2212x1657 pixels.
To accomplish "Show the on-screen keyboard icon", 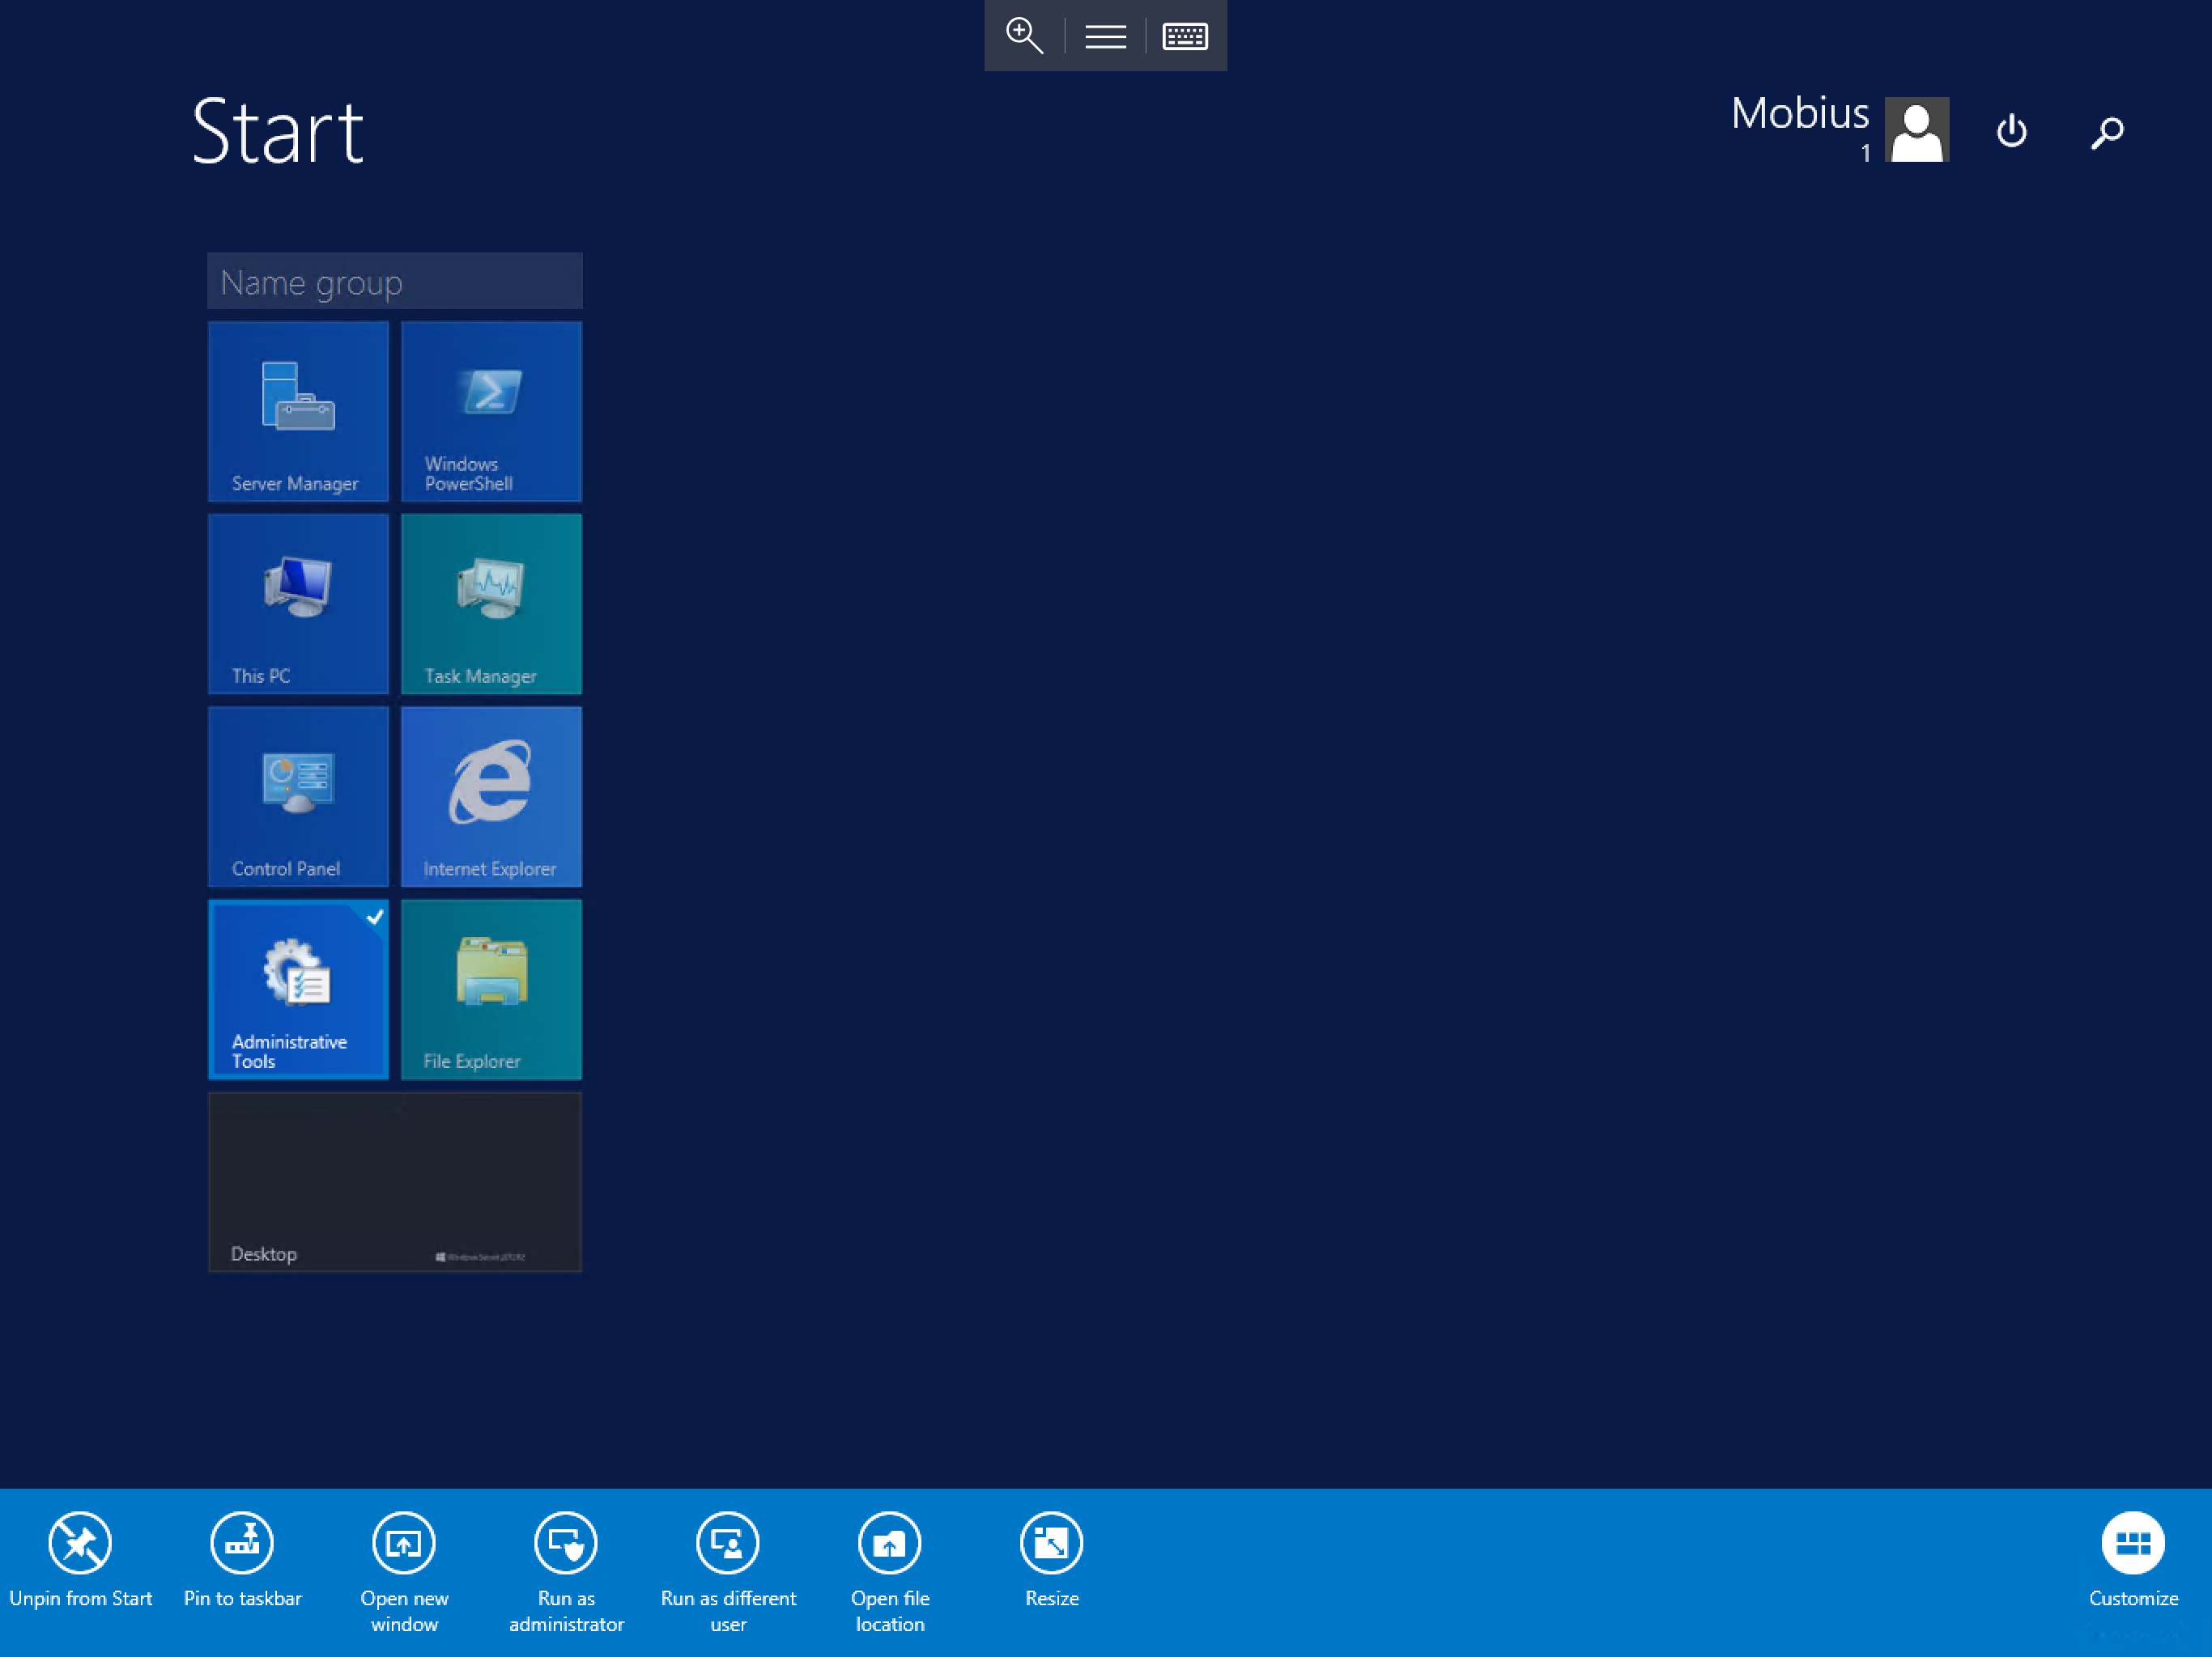I will [x=1185, y=37].
